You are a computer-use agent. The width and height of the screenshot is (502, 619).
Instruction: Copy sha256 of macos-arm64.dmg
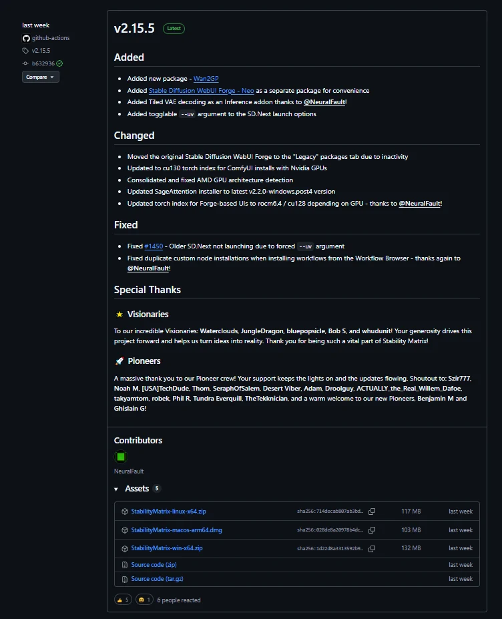coord(372,530)
